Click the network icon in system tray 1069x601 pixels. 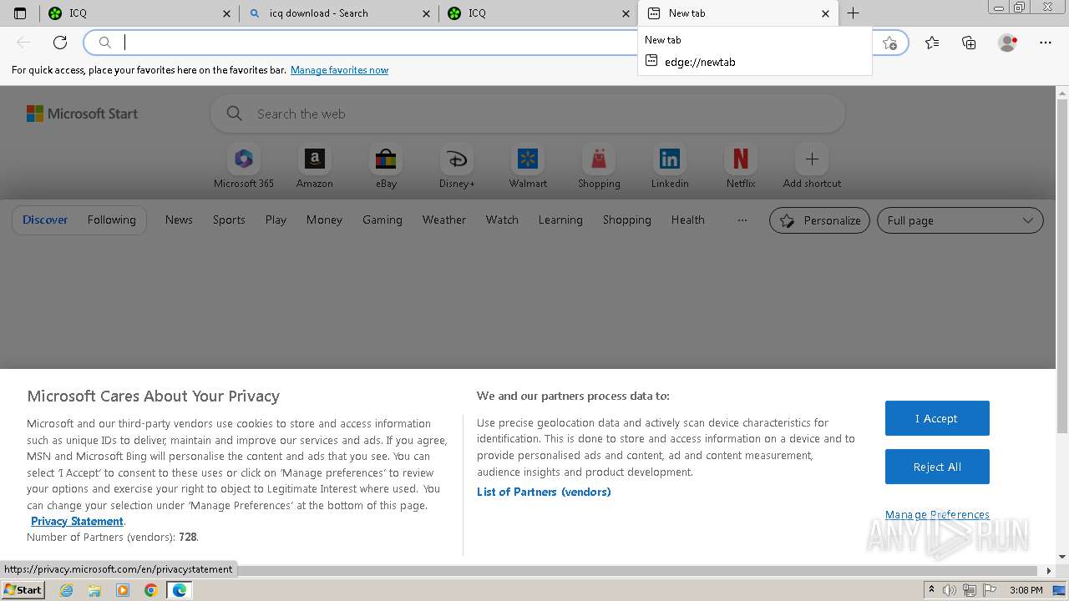(970, 590)
